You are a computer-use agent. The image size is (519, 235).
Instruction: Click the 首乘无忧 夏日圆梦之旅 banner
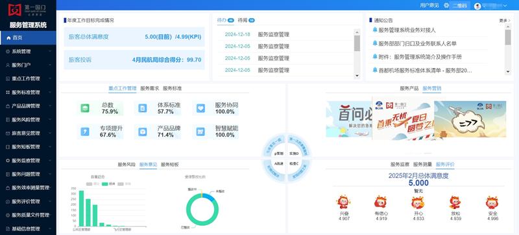pyautogui.click(x=403, y=118)
